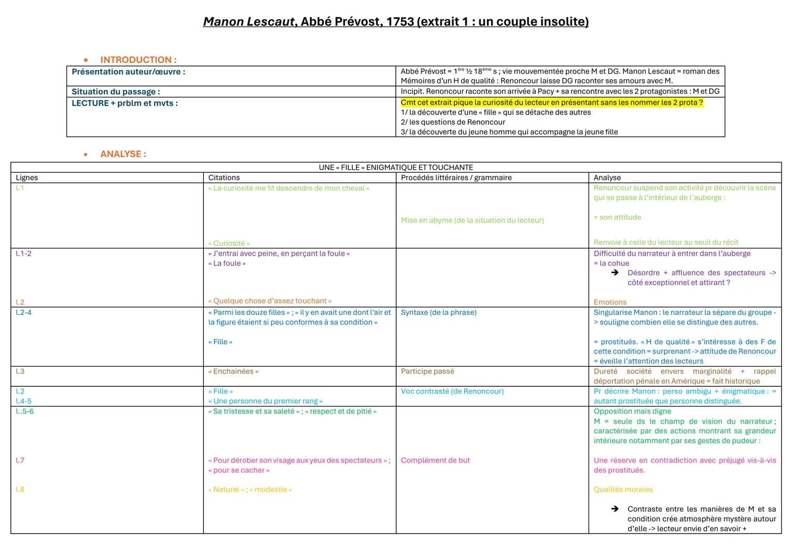Click the "Citations" column header
Viewport: 792px width, 560px height.
pyautogui.click(x=224, y=177)
